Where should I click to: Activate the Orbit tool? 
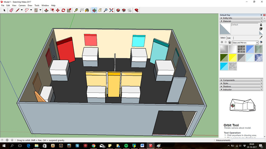pyautogui.click(x=94, y=10)
